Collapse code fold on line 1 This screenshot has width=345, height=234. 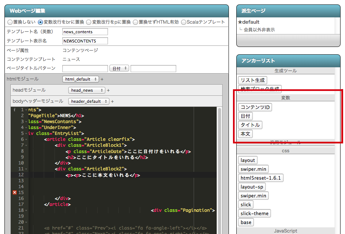[26, 110]
